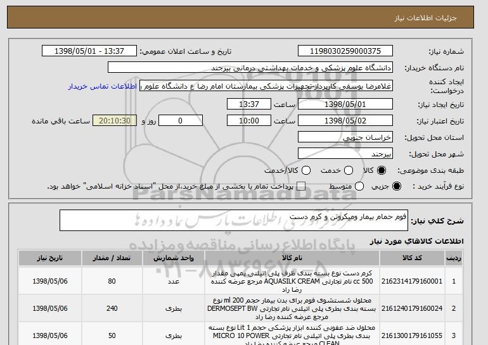488x345 pixels.
Task: Click the request creator name field
Action: pos(266,86)
